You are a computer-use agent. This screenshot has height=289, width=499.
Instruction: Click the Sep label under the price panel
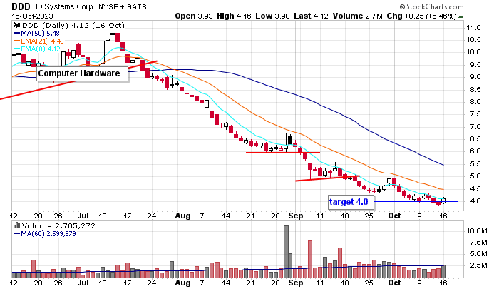pyautogui.click(x=296, y=216)
